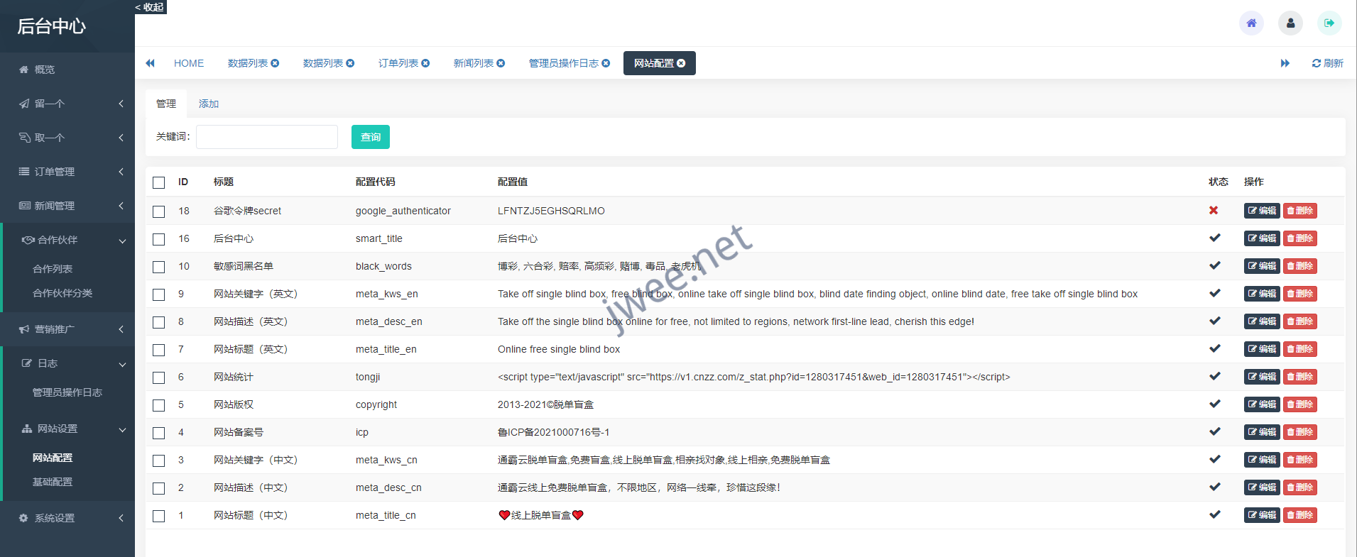1357x557 pixels.
Task: Expand the 取一个 sidebar menu
Action: point(67,138)
